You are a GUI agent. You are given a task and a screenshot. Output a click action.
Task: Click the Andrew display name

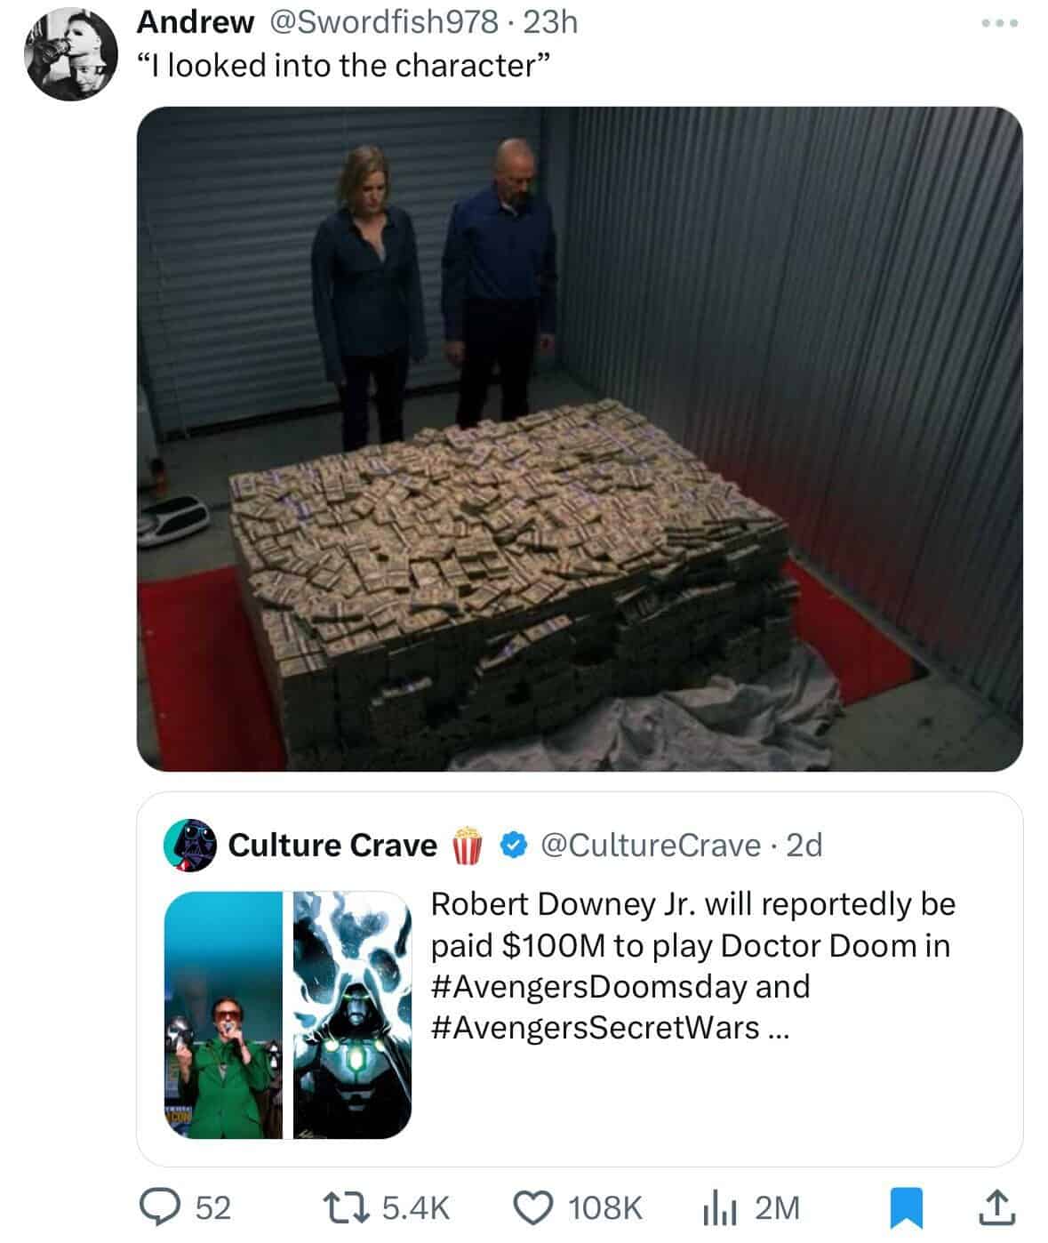[195, 22]
